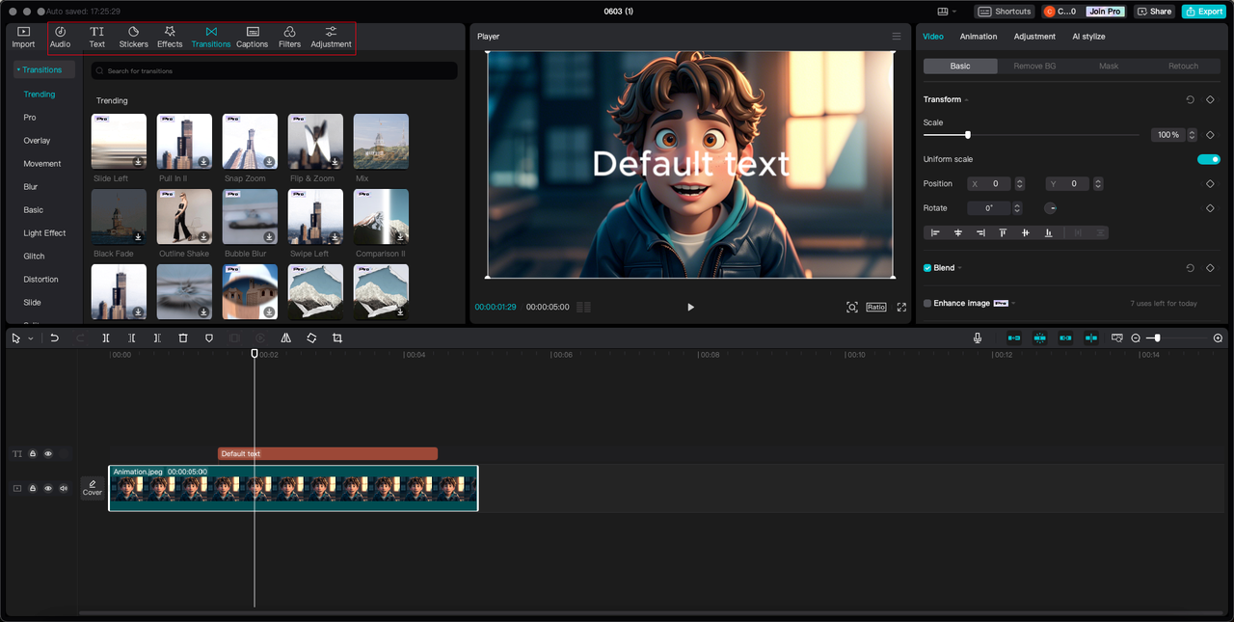Click the Export button
The width and height of the screenshot is (1234, 622).
1204,12
